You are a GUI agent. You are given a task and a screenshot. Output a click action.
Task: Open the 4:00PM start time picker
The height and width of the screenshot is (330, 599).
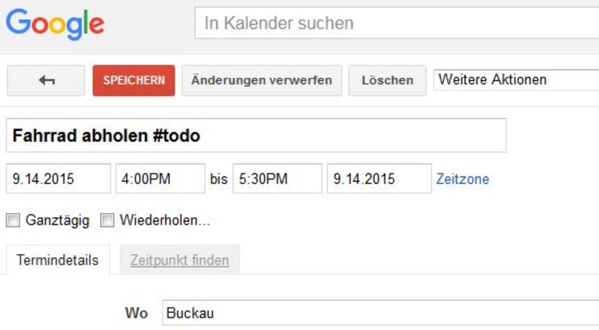(160, 179)
